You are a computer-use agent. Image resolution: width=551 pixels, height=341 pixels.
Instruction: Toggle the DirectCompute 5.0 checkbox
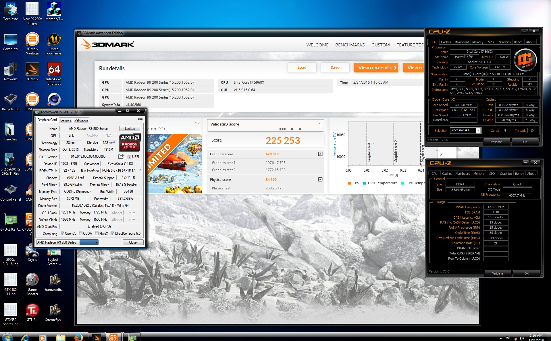coord(112,234)
